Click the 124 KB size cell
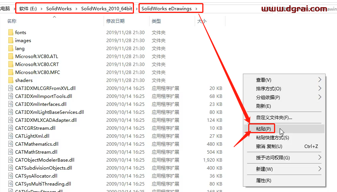337x192 pixels. (214, 120)
